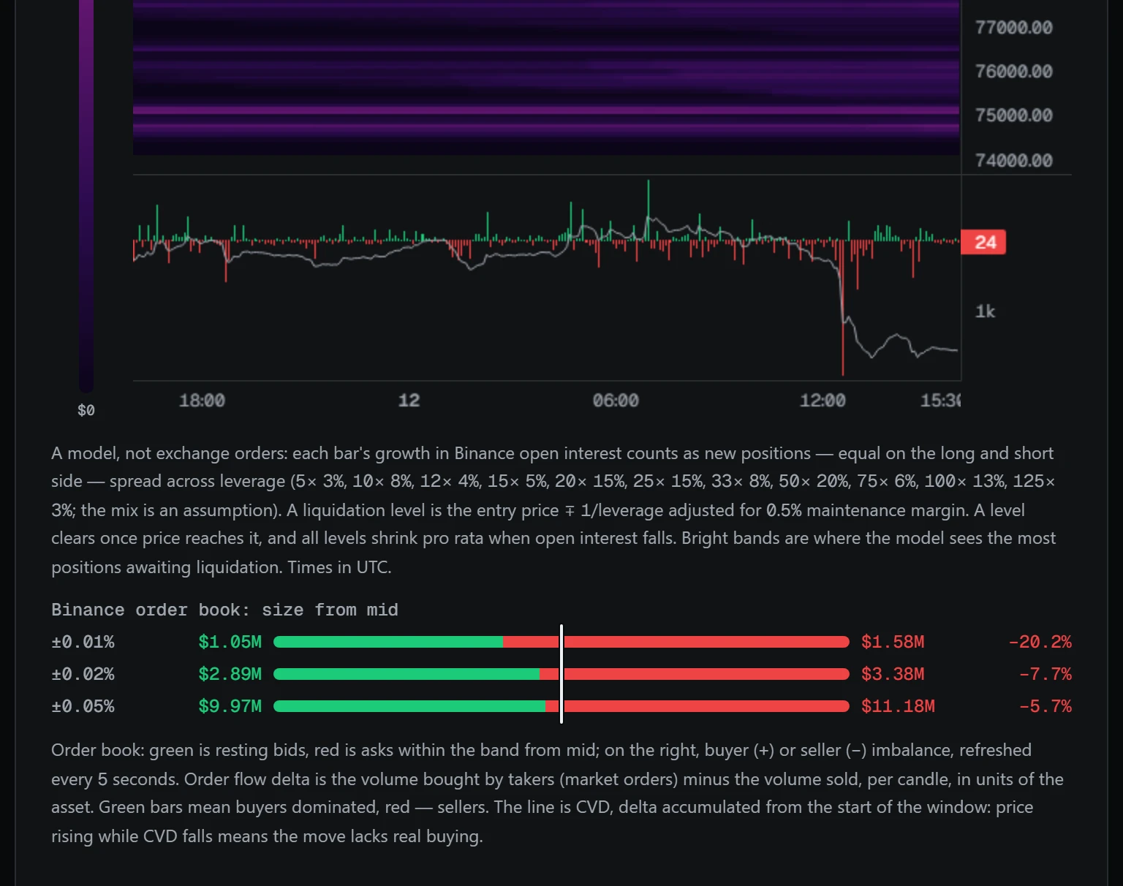Click the -7.7% imbalance value
Screen dimensions: 1123x886
click(x=1045, y=674)
